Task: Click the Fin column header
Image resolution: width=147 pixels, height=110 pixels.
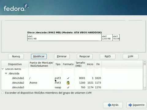Action: (98, 64)
